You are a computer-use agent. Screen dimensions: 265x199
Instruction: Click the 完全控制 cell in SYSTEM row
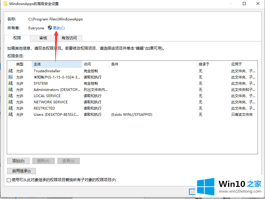pyautogui.click(x=91, y=84)
